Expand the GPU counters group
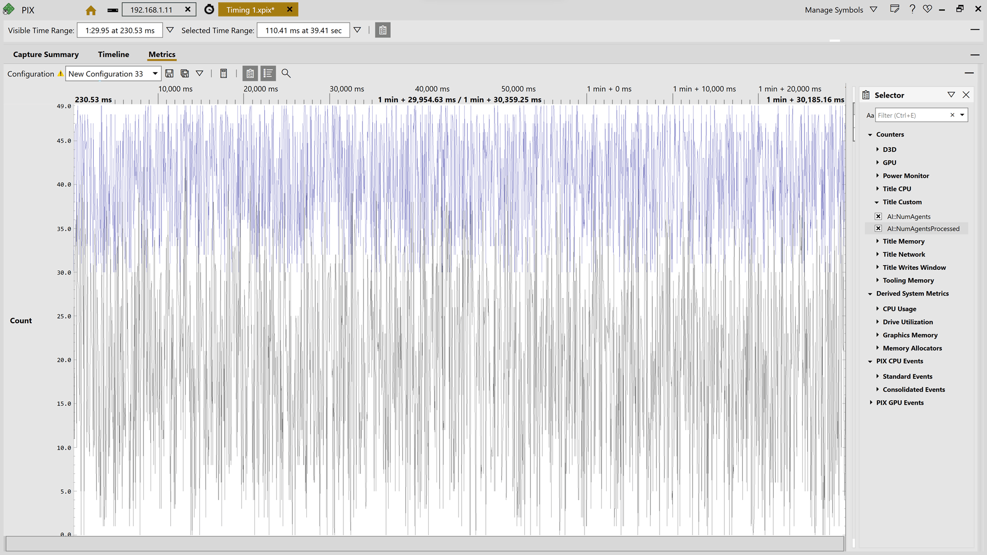The image size is (987, 555). tap(878, 162)
